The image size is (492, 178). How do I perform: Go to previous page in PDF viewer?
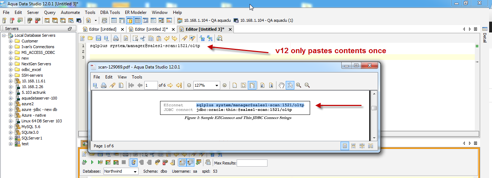pos(140,85)
